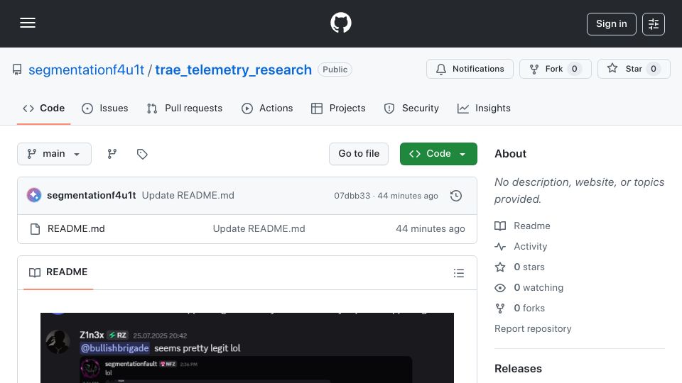Viewport: 682px width, 383px height.
Task: Click the Sign in button
Action: click(x=611, y=24)
